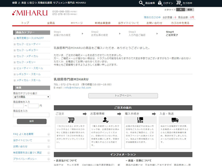Click the maximum price input field
222x166 pixels.
(x=33, y=106)
